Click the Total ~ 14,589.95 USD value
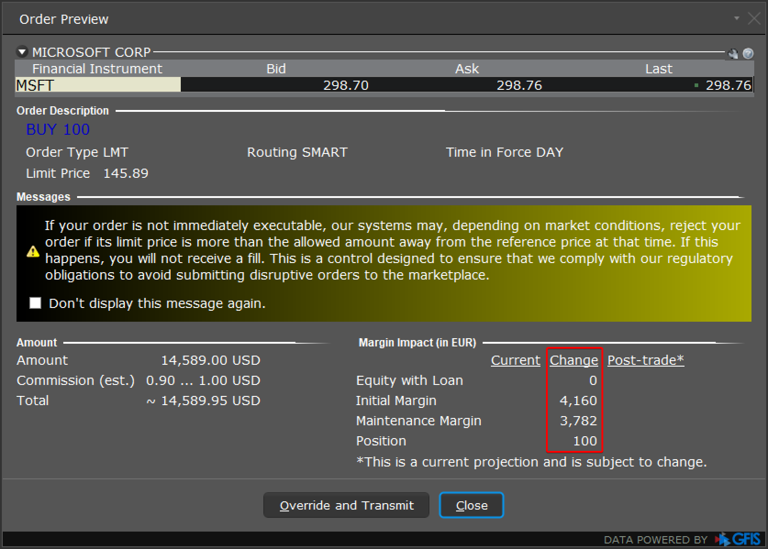 (x=203, y=401)
